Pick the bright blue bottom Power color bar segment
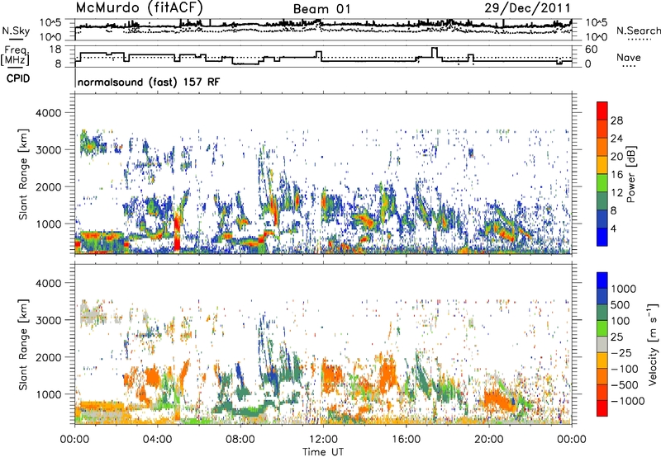661x457 pixels. pyautogui.click(x=602, y=237)
